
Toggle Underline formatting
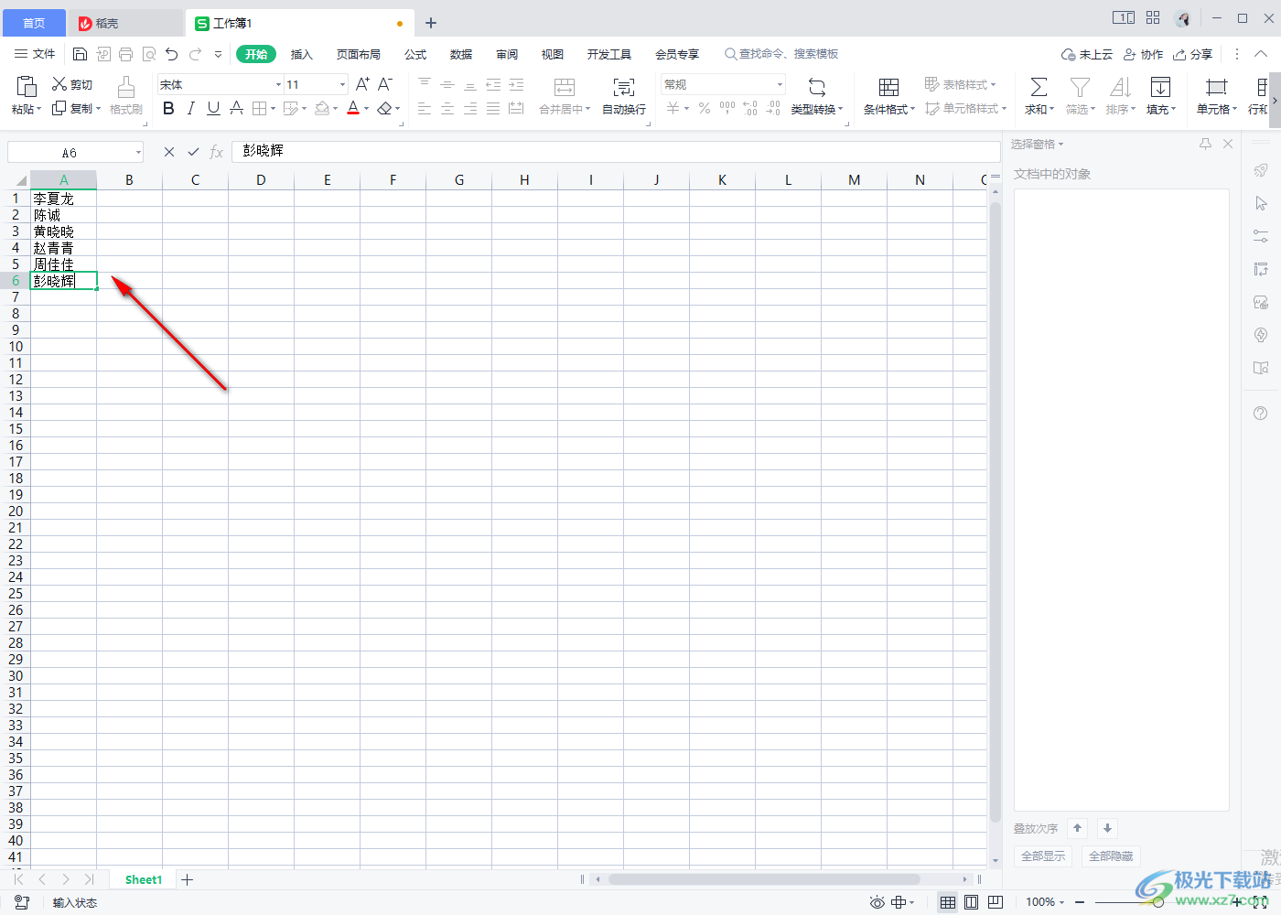point(213,109)
